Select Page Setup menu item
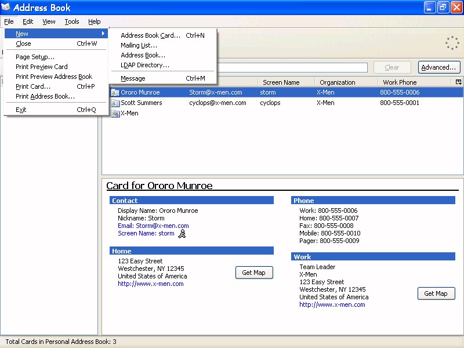Screen dimensions: 464x348 click(x=56, y=57)
